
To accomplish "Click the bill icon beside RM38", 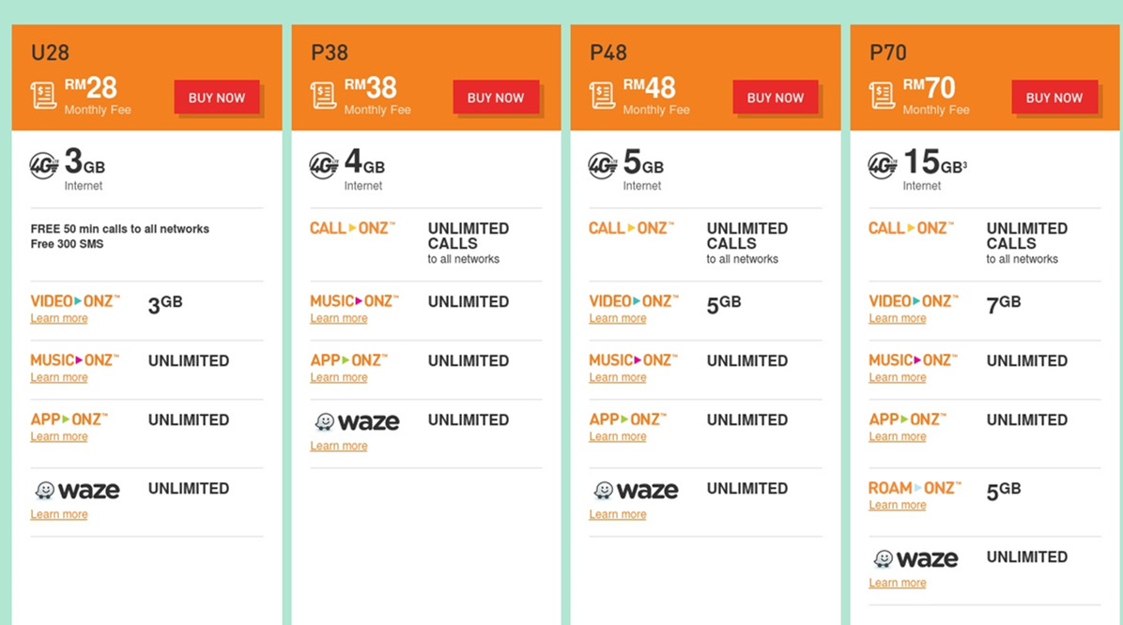I will click(323, 95).
